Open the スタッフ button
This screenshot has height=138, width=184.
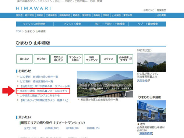(109, 59)
